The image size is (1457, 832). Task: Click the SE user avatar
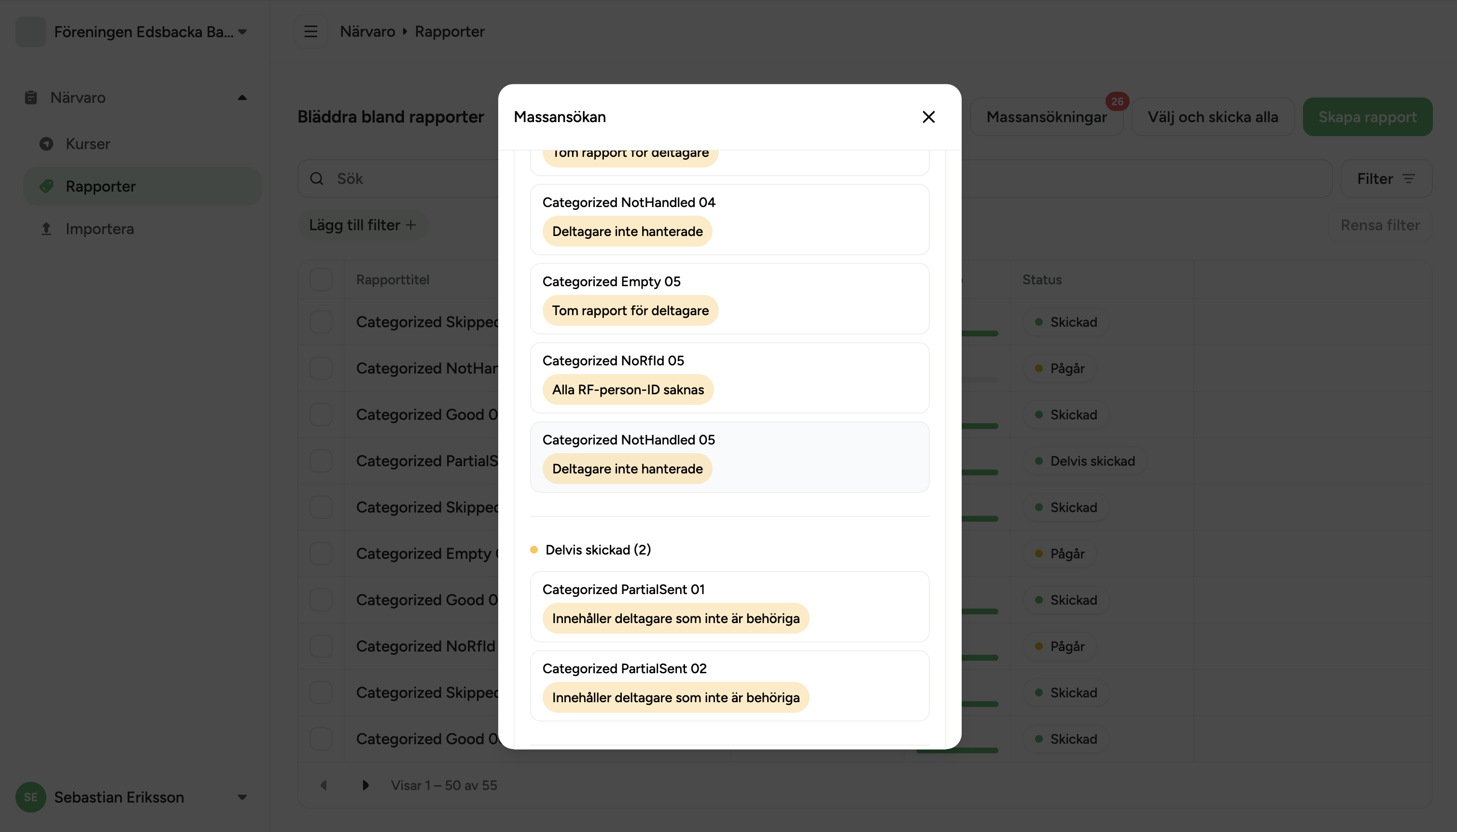[31, 797]
